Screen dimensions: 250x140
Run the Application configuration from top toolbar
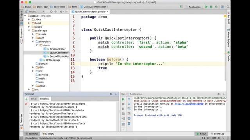click(207, 7)
